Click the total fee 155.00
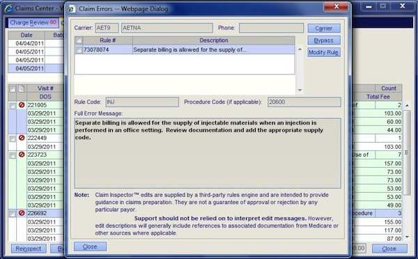 (392, 222)
